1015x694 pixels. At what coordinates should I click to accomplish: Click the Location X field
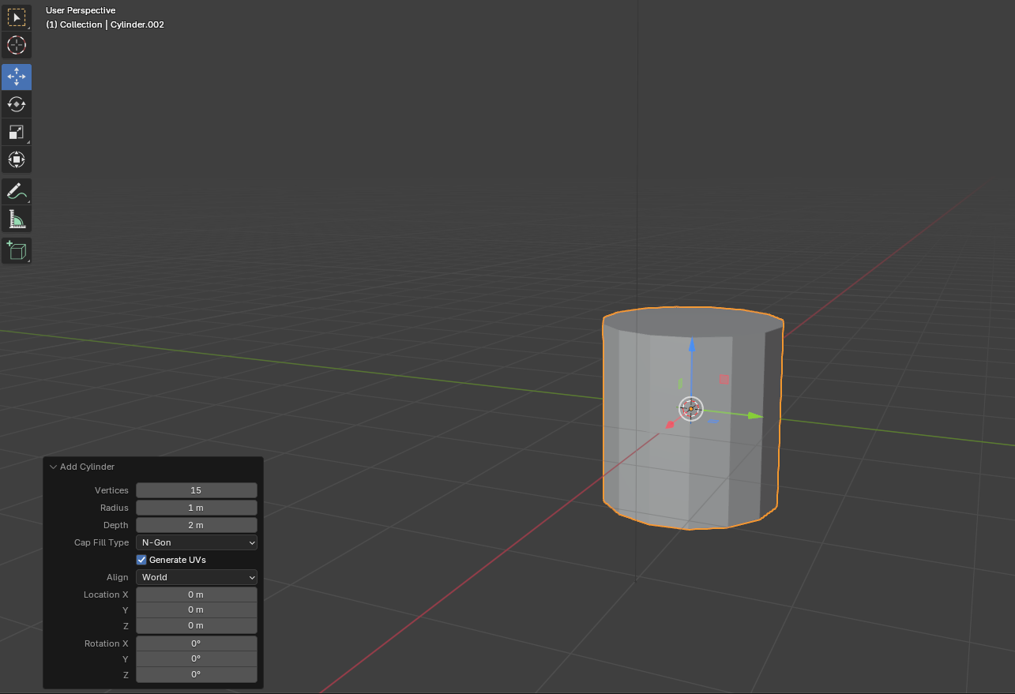(x=197, y=595)
